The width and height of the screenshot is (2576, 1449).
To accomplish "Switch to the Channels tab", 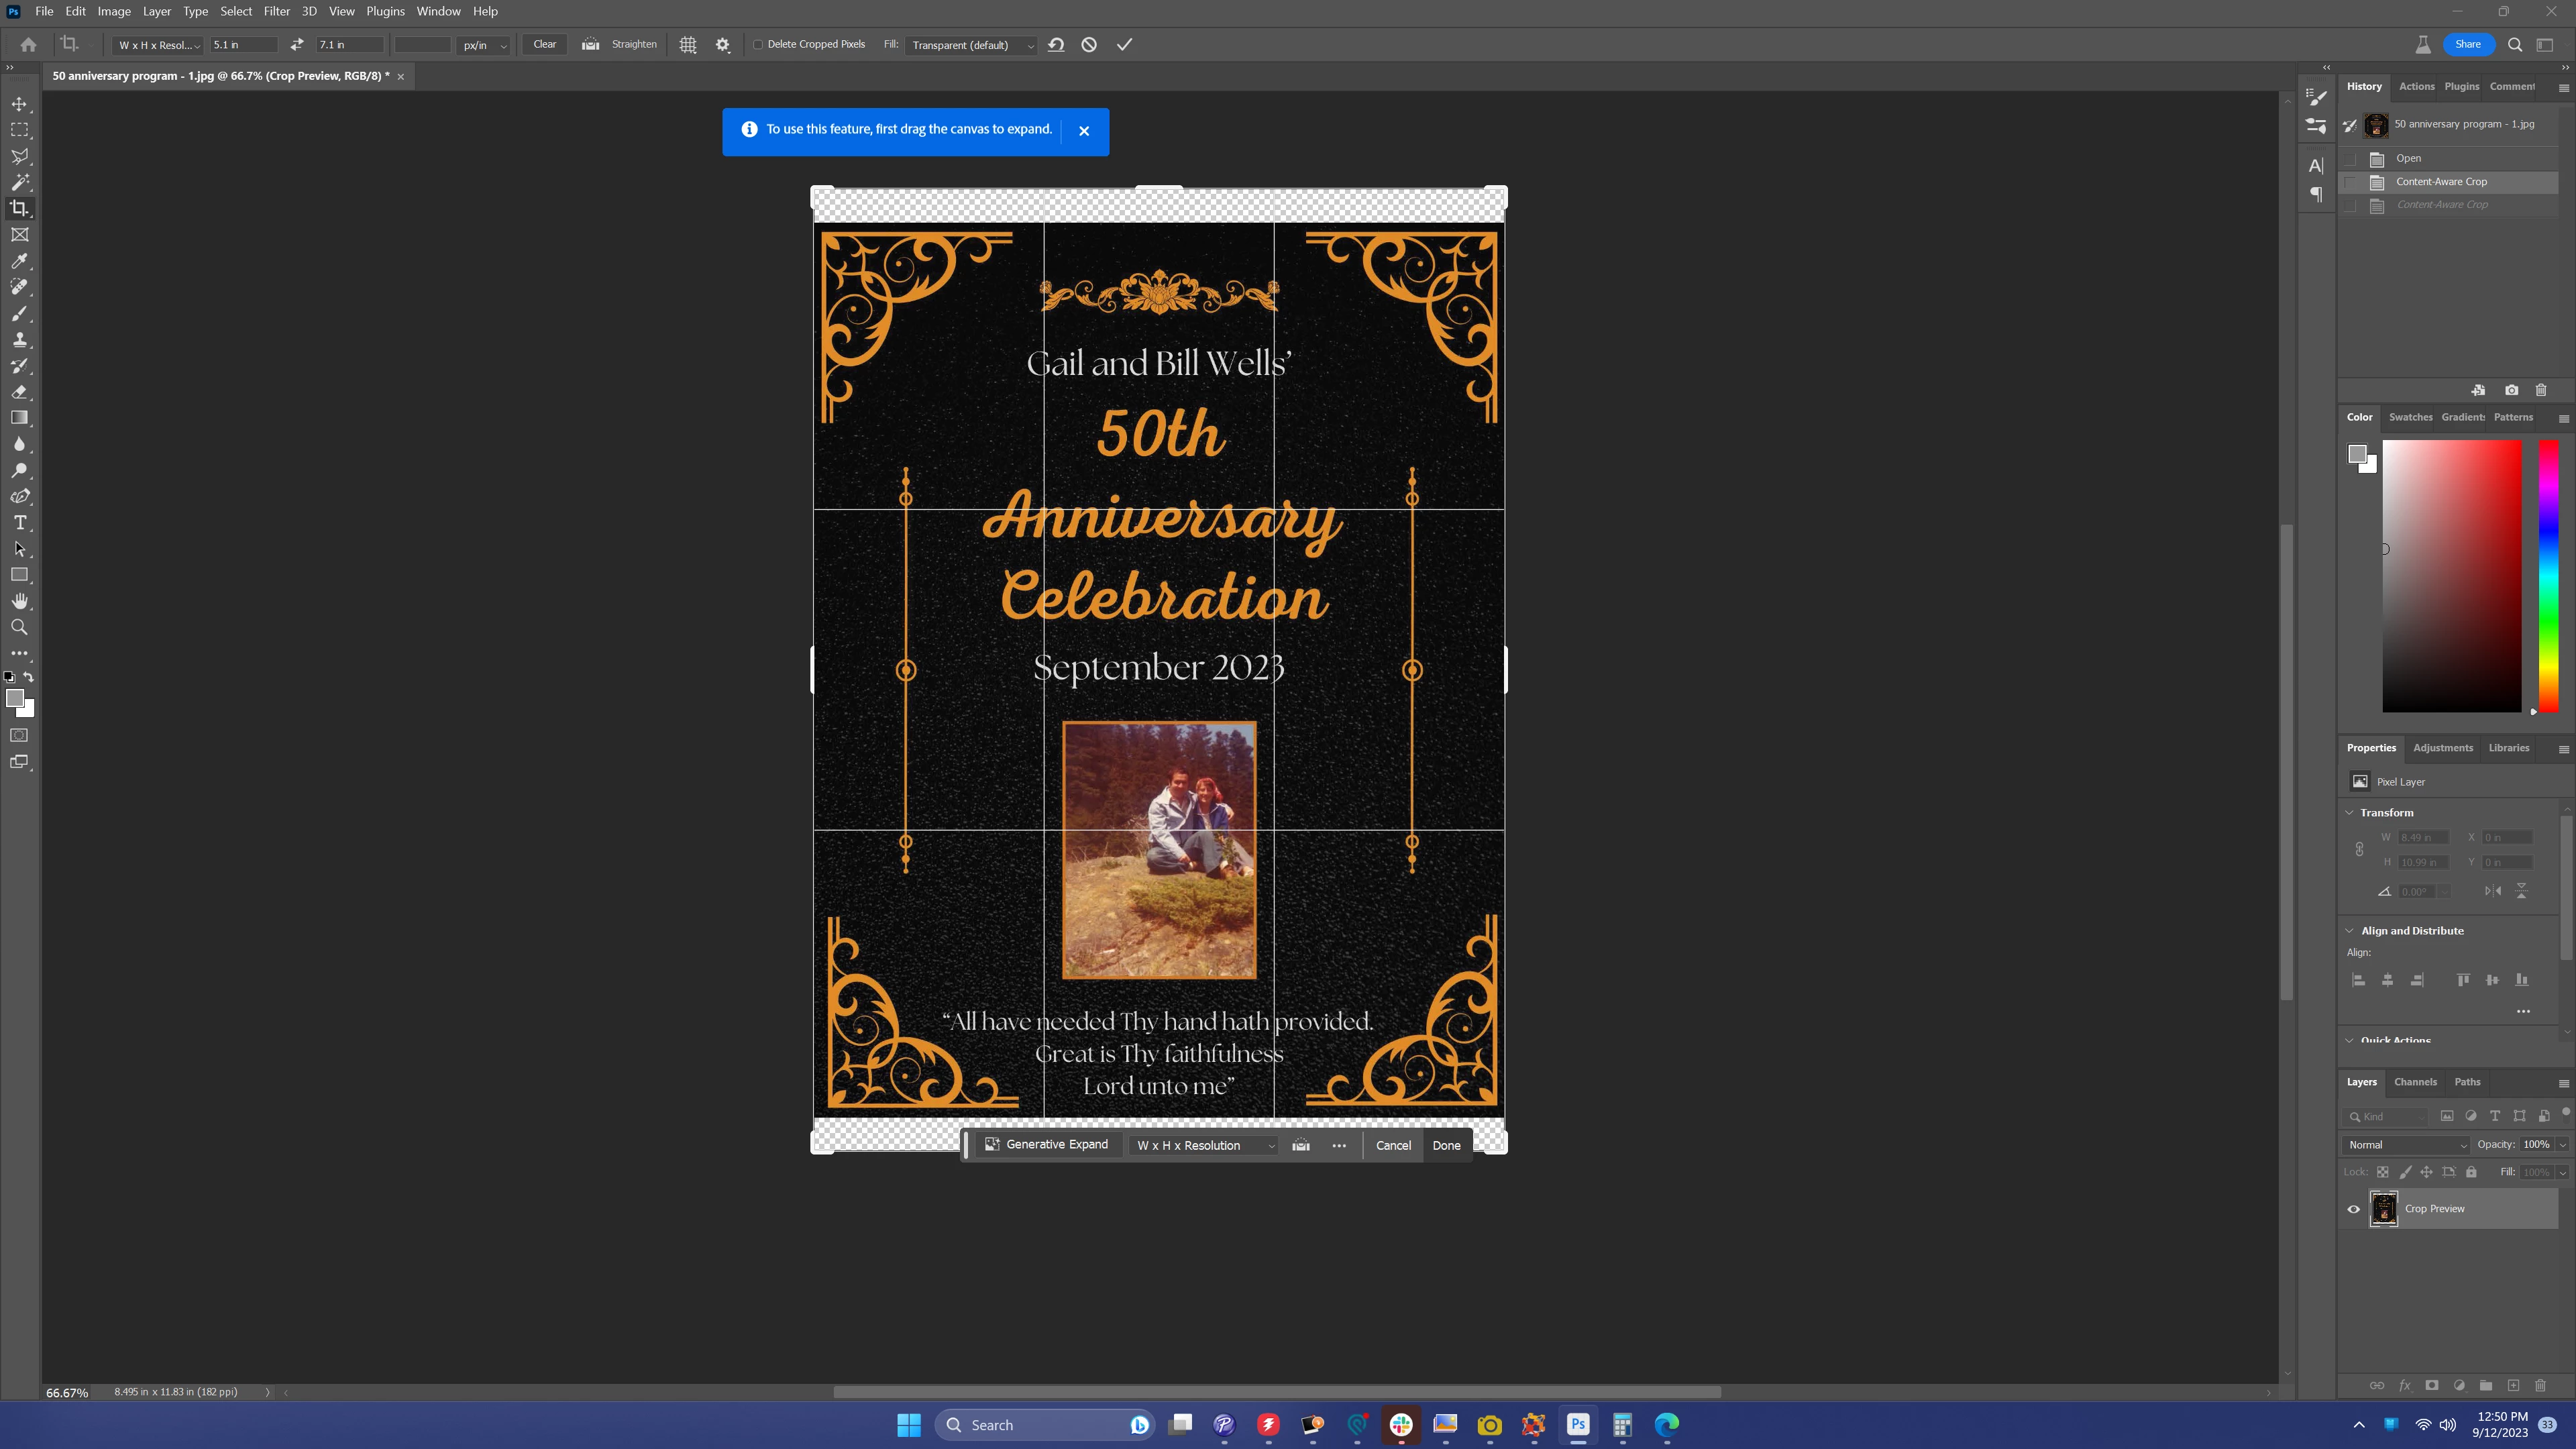I will pyautogui.click(x=2415, y=1082).
